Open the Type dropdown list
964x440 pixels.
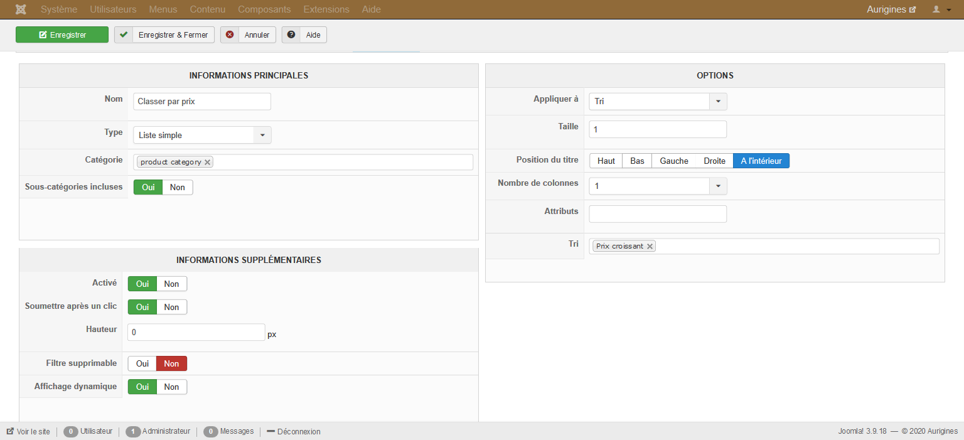click(202, 135)
